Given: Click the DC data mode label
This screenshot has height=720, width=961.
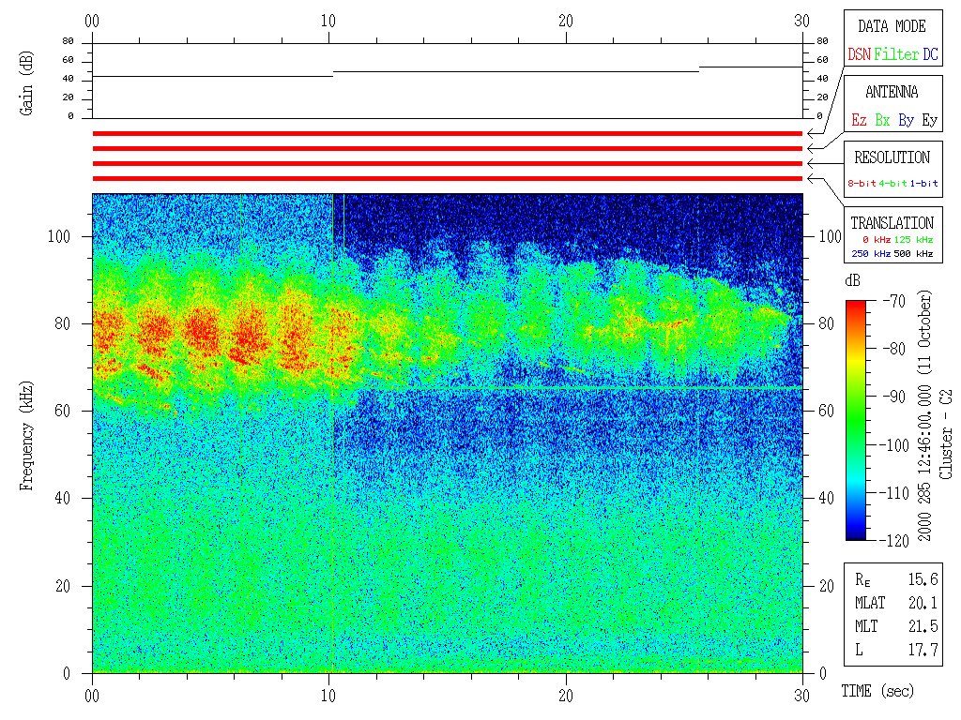Looking at the screenshot, I should click(930, 54).
